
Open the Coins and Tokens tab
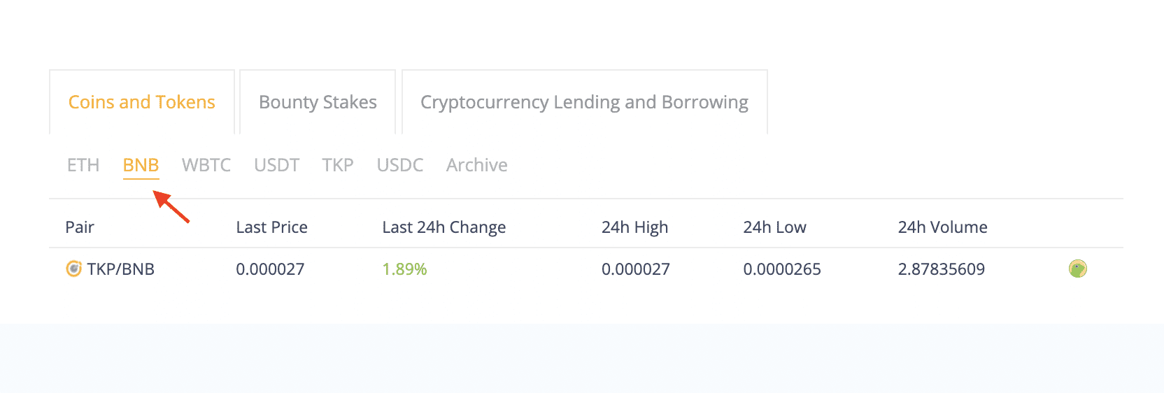[x=142, y=102]
